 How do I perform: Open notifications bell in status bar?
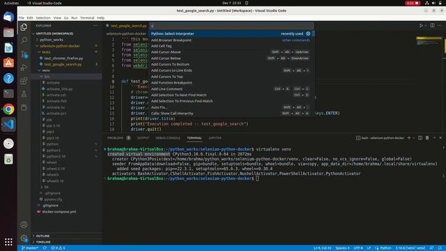point(440,248)
